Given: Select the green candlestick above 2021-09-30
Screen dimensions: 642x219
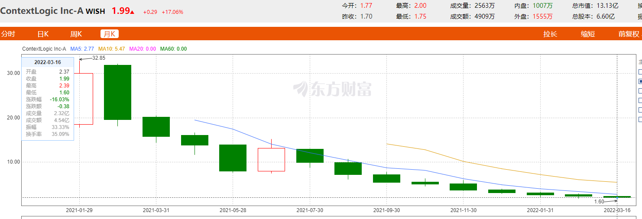Looking at the screenshot, I should (x=386, y=178).
